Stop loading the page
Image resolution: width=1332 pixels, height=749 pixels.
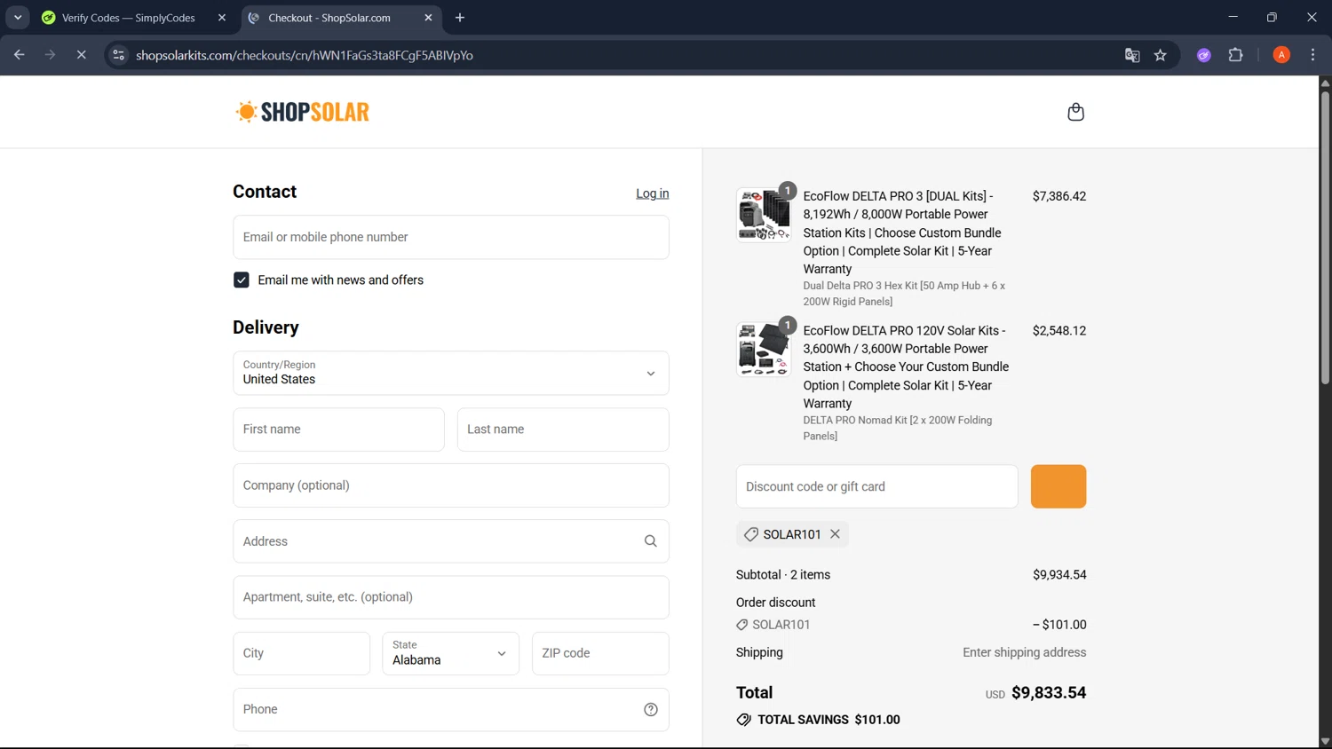81,55
